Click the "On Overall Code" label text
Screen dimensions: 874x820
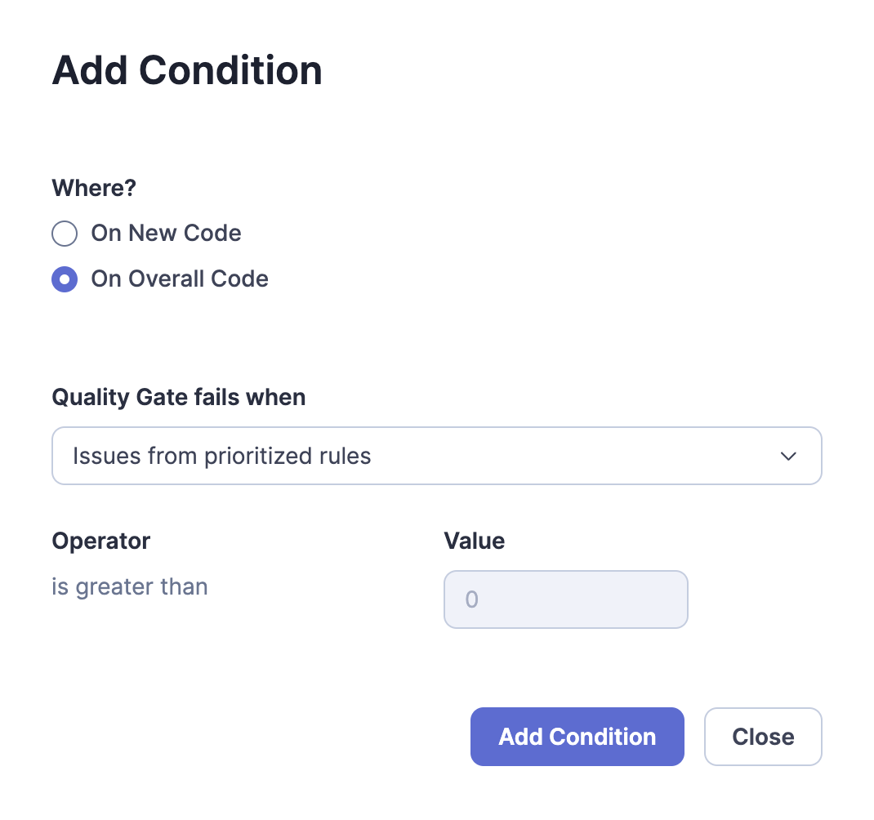click(180, 279)
